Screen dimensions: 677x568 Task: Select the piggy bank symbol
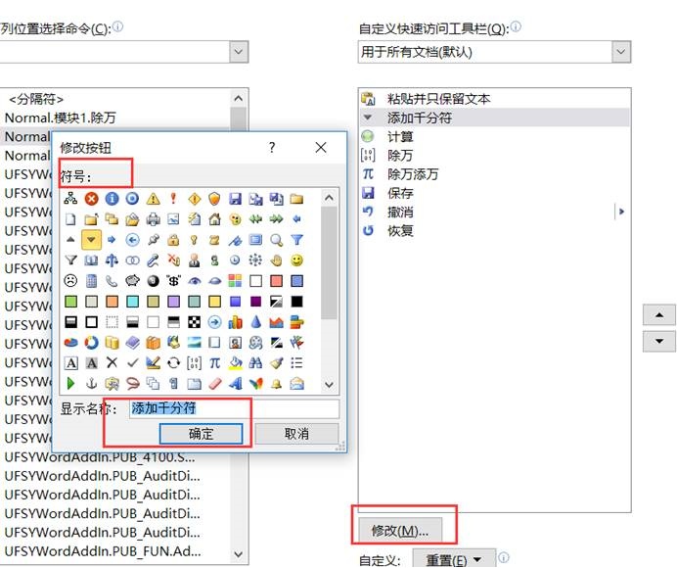132,281
